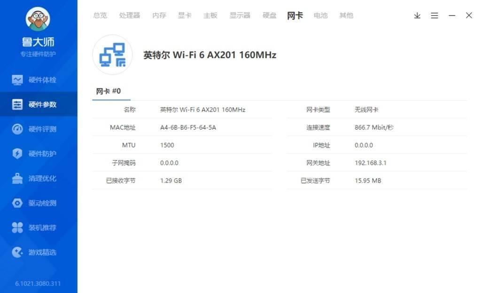
Task: Open 游戏精选 games section
Action: pos(39,252)
